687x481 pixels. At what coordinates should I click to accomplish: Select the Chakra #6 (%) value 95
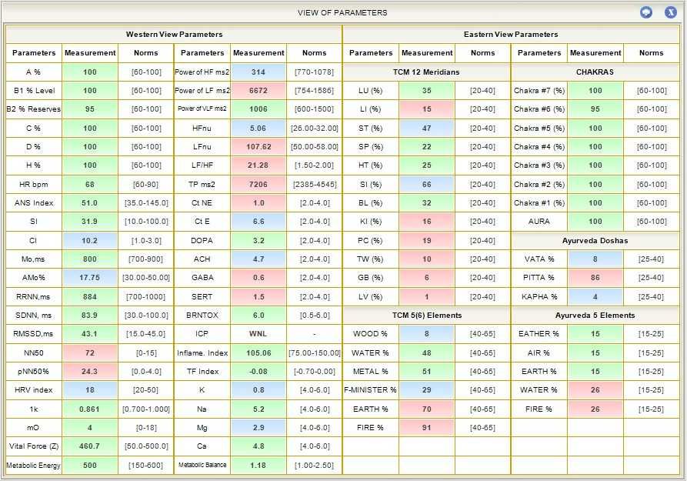pos(595,109)
